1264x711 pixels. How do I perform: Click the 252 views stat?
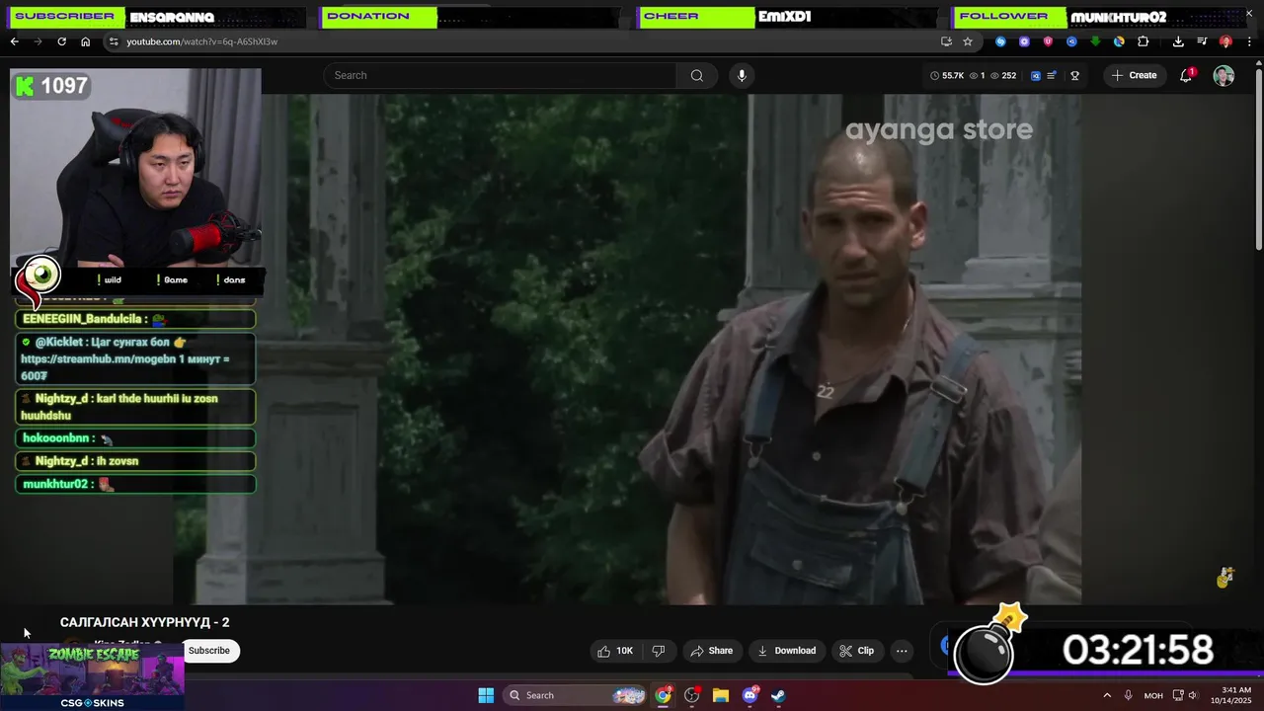(1003, 75)
